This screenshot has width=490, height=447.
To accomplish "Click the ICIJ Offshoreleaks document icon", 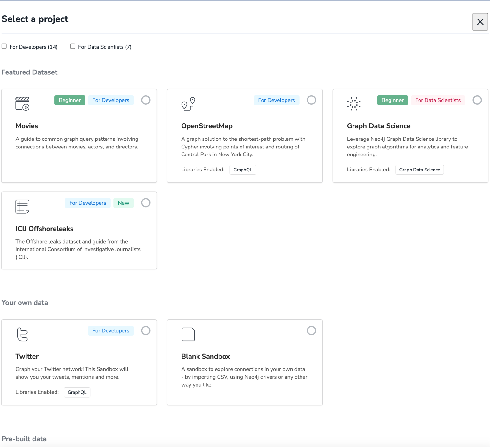I will click(23, 206).
